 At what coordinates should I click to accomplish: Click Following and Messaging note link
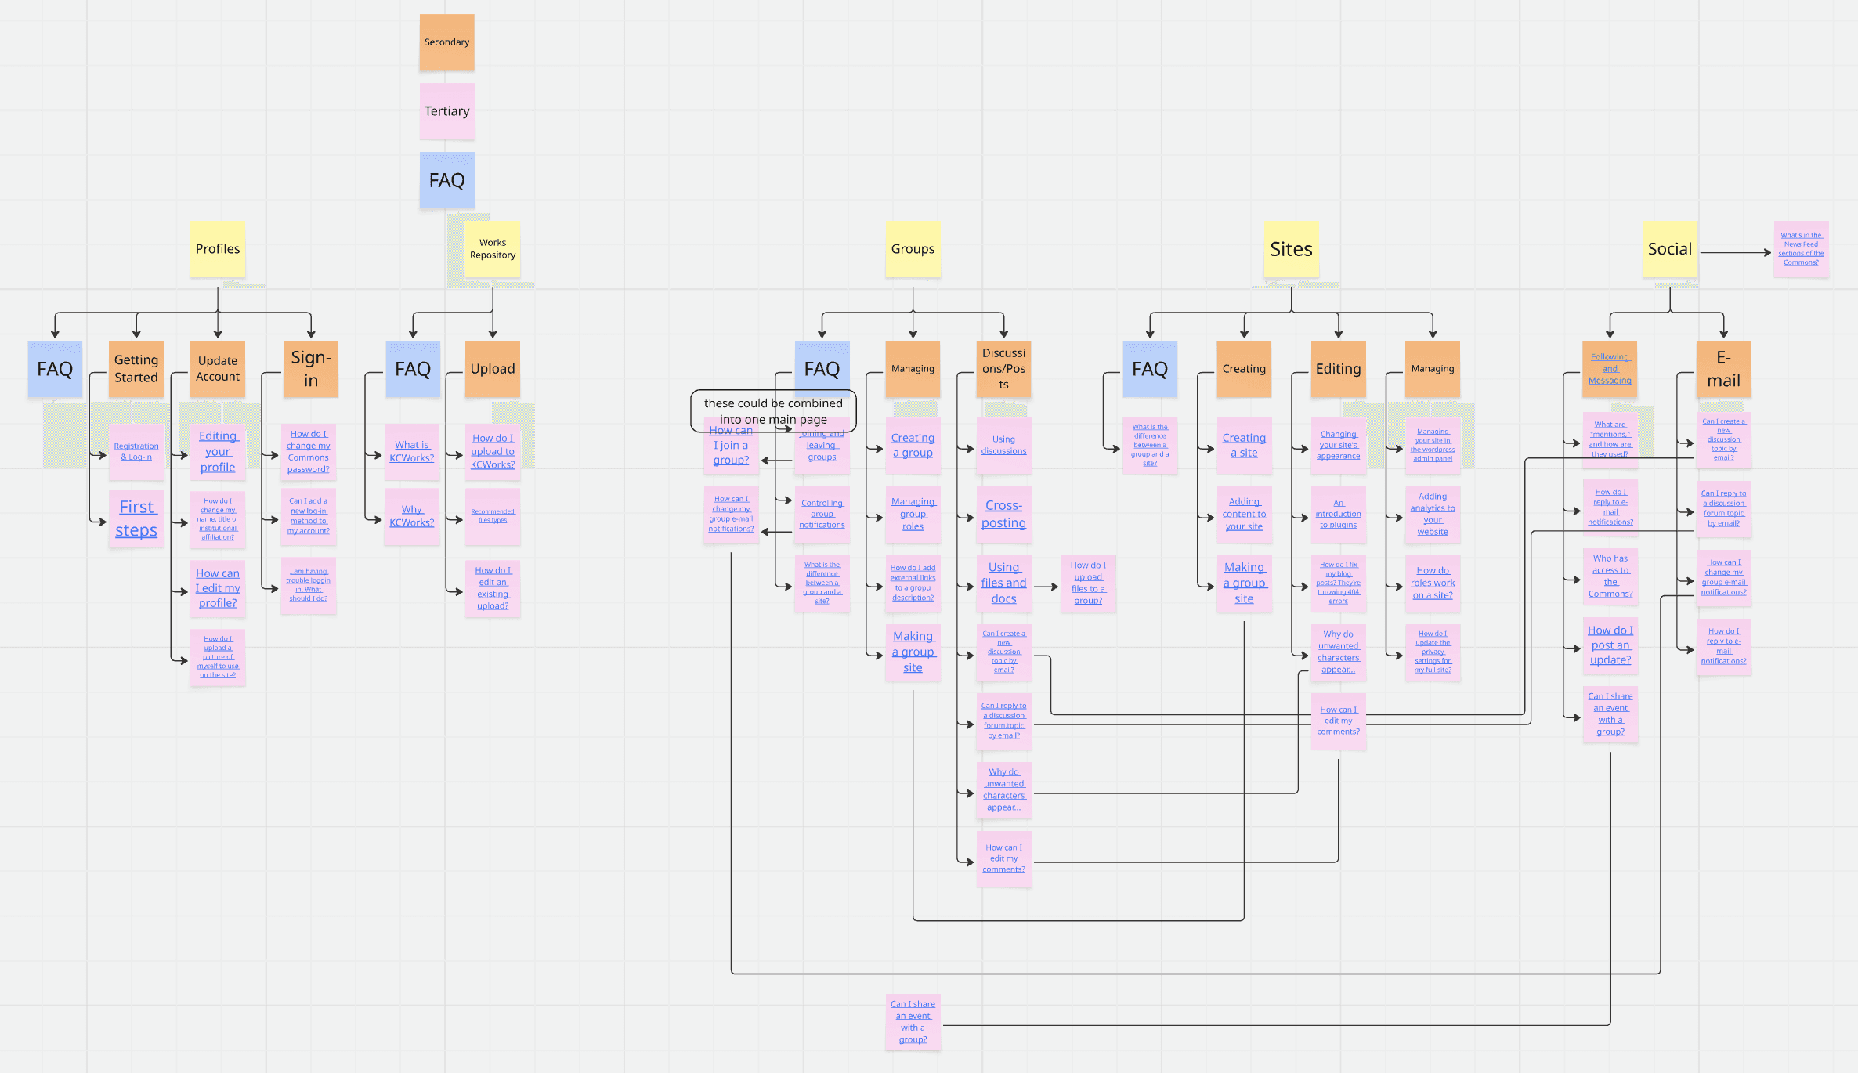point(1610,368)
